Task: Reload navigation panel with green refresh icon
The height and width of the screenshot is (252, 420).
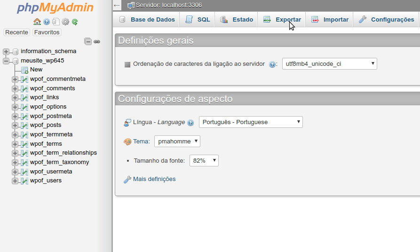Action: click(x=75, y=22)
